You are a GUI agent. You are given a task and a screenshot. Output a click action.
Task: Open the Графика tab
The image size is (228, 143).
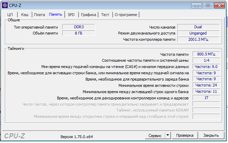(89, 15)
